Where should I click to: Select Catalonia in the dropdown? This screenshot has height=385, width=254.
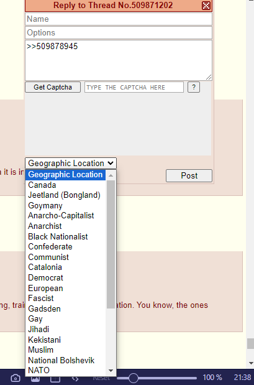tap(65, 267)
